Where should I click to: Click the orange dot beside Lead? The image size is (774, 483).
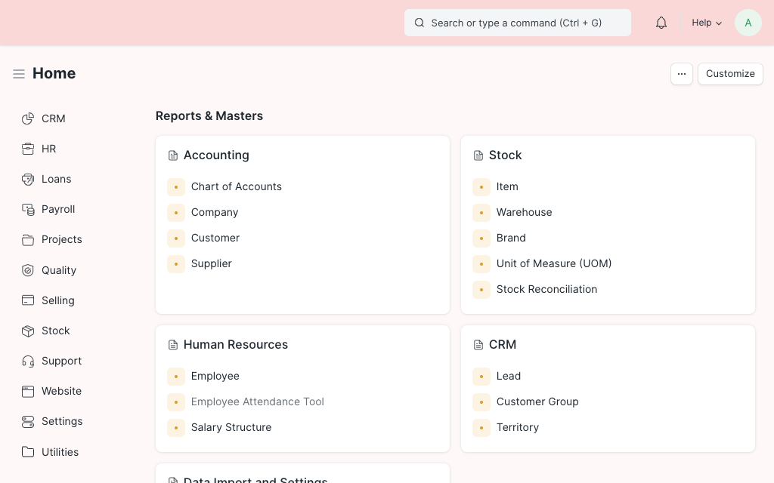pyautogui.click(x=481, y=377)
